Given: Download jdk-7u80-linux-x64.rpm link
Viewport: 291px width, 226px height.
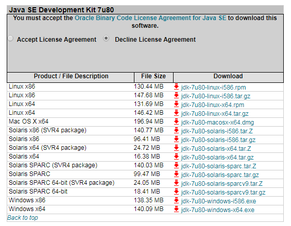Looking at the screenshot, I should point(213,105).
